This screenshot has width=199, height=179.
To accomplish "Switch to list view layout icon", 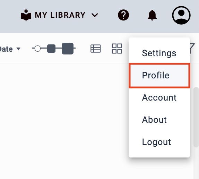I will (96, 49).
